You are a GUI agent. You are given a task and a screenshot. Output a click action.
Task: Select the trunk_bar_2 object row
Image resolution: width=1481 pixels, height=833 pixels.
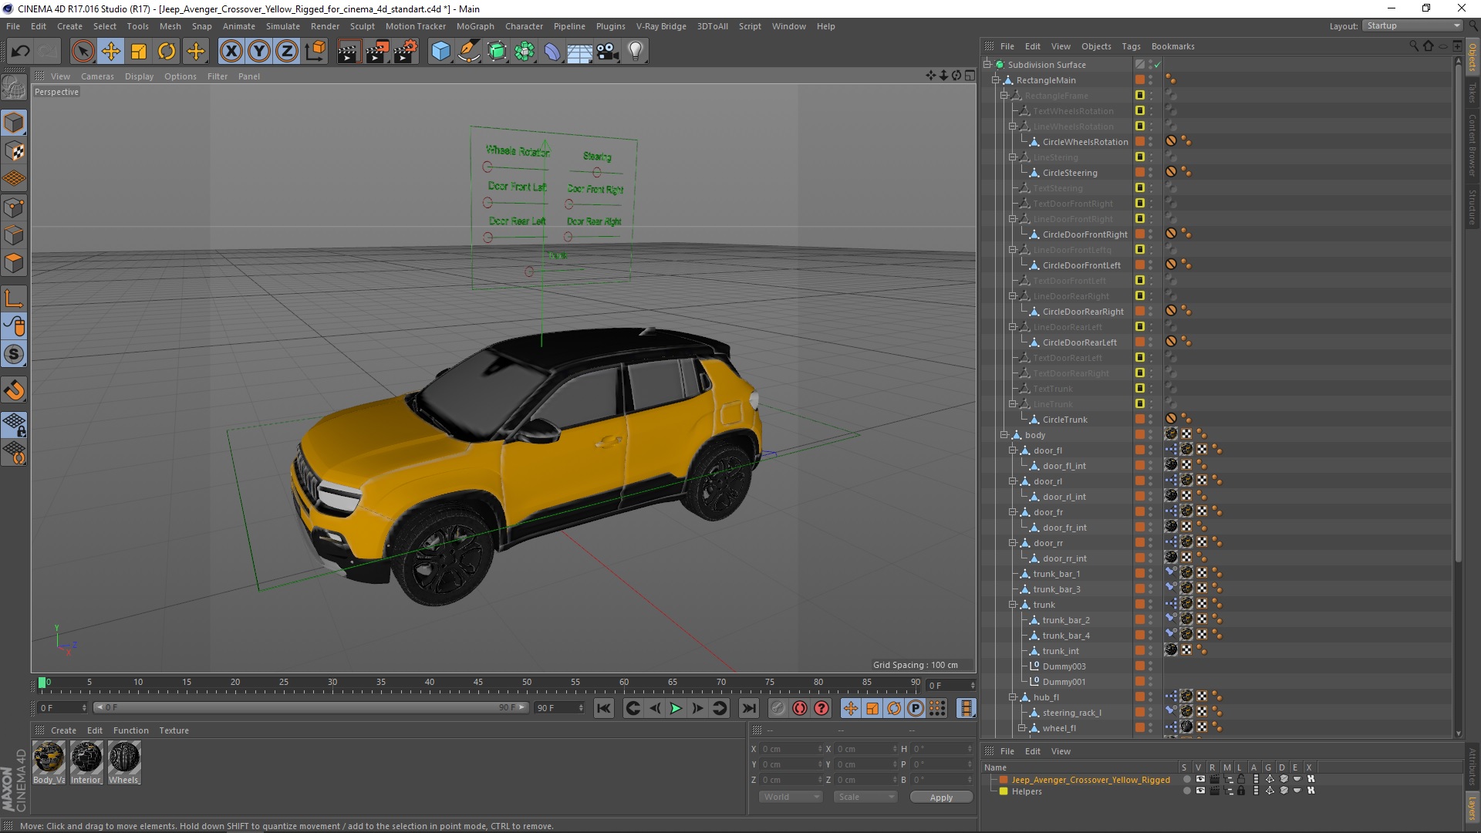(x=1065, y=620)
